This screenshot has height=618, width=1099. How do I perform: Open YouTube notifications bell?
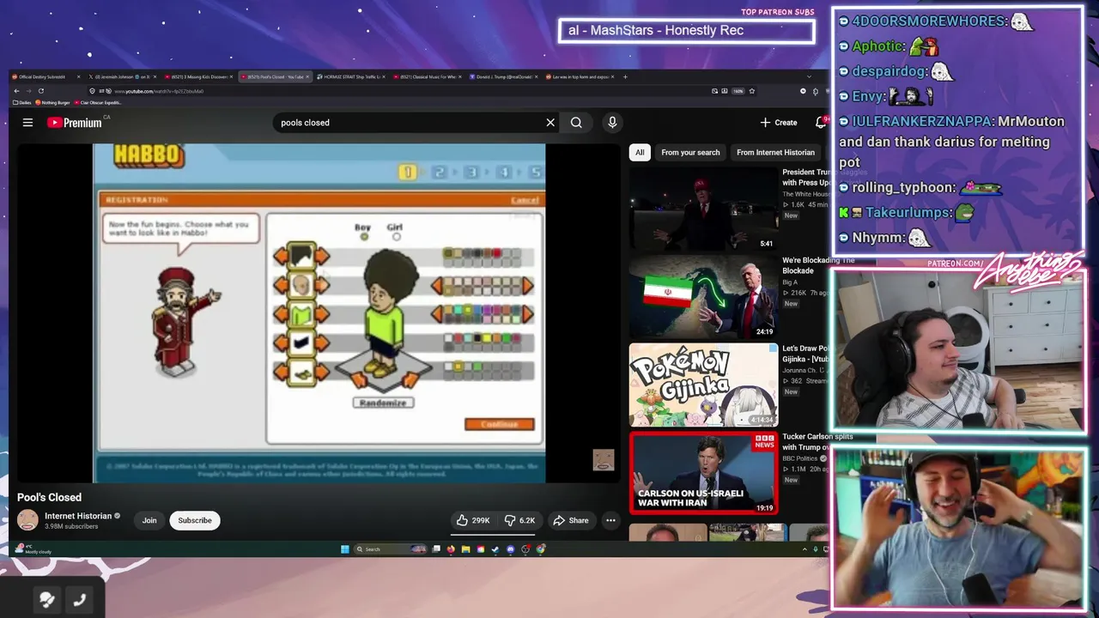[x=821, y=123]
